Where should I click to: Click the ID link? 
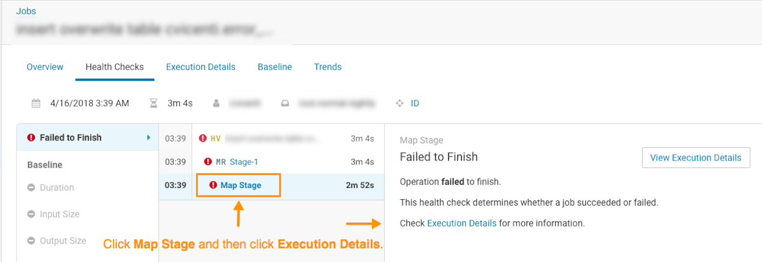coord(415,103)
